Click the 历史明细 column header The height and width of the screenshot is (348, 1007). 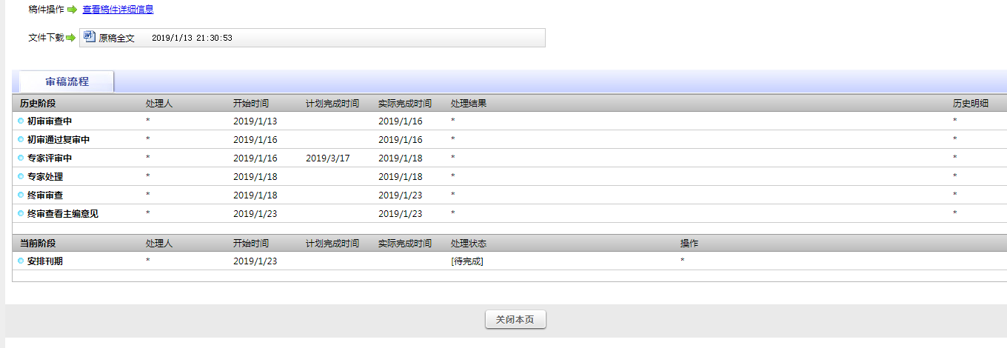(x=970, y=104)
